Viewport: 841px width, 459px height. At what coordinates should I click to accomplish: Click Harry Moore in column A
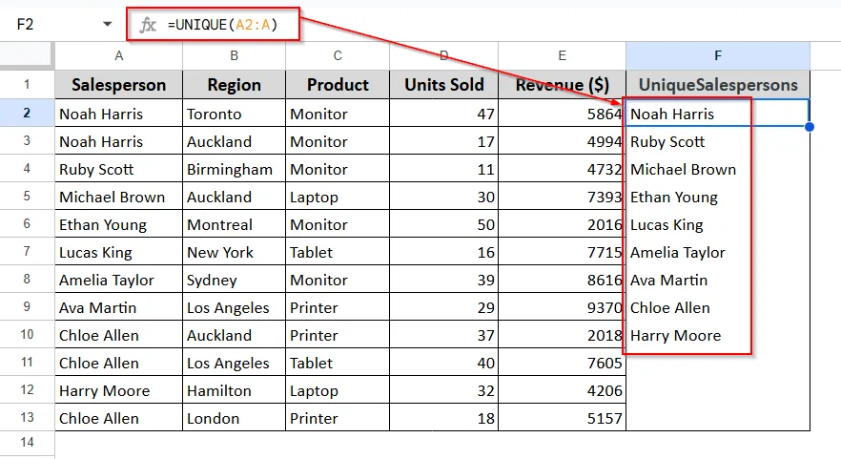(118, 389)
